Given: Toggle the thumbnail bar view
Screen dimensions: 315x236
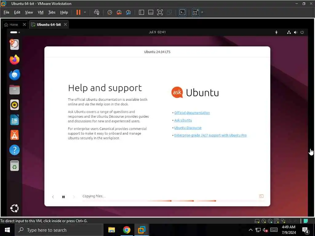Looking at the screenshot, I should pos(151,12).
